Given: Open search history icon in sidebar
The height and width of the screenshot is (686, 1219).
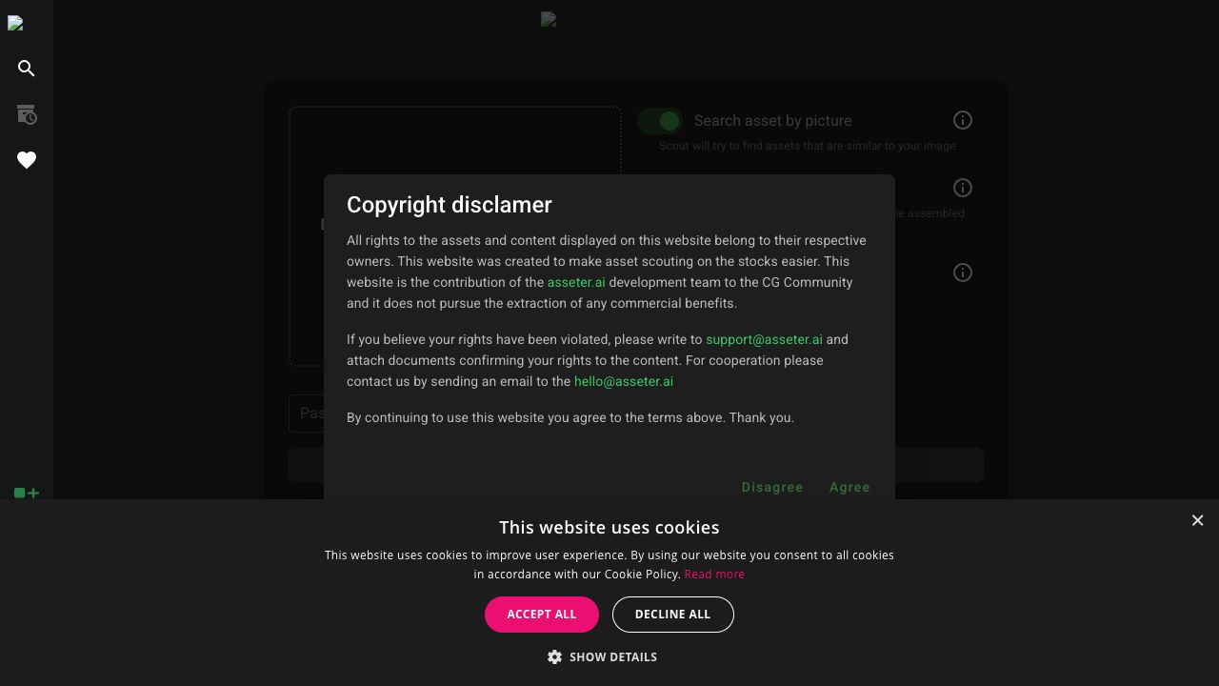Looking at the screenshot, I should [x=27, y=114].
